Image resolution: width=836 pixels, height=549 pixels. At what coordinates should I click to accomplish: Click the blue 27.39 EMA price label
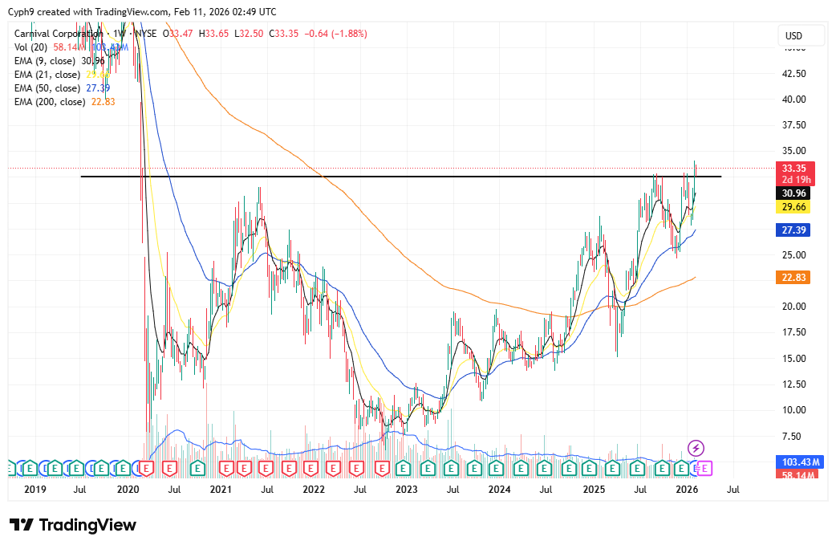click(794, 230)
